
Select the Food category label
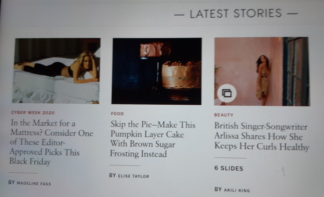(x=117, y=114)
